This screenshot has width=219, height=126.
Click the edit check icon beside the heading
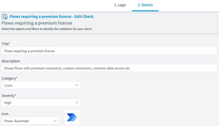click(x=4, y=17)
